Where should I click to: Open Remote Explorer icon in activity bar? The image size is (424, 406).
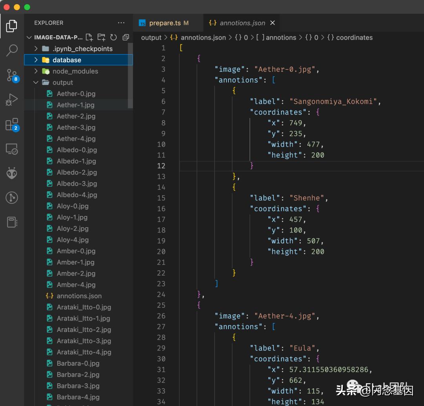pyautogui.click(x=12, y=149)
